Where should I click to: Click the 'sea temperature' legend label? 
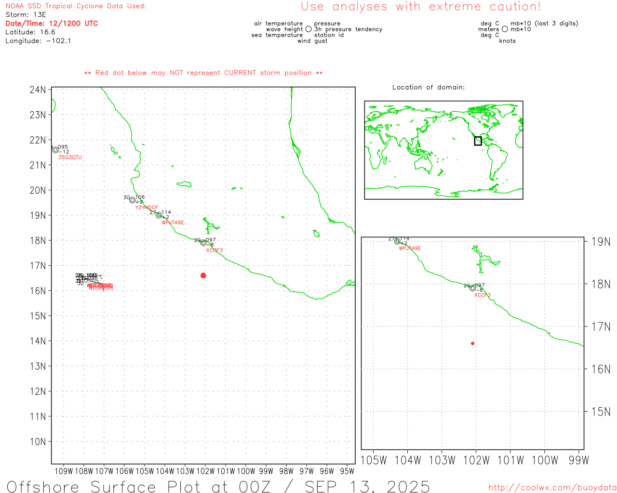(277, 35)
